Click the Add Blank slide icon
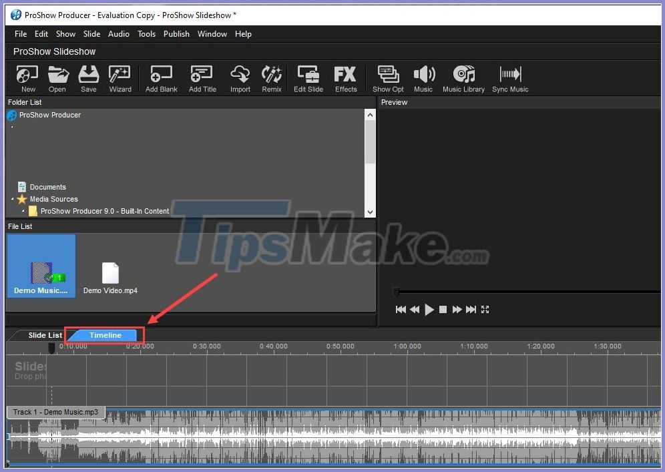The height and width of the screenshot is (472, 665). coord(160,77)
